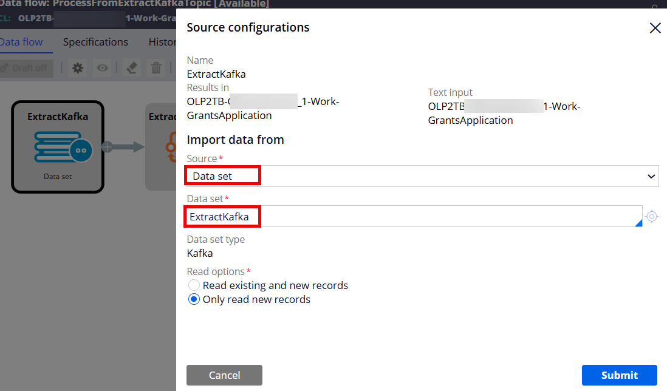The image size is (667, 391).
Task: Click the Cancel button
Action: click(x=224, y=375)
